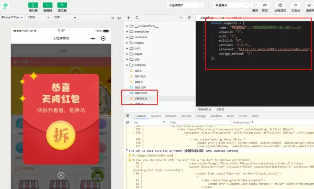Close the red packet popup with X circle
Screen dimensions: 314x189
pos(61,175)
